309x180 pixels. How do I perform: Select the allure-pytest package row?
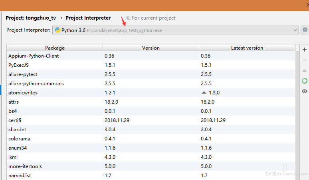point(151,74)
